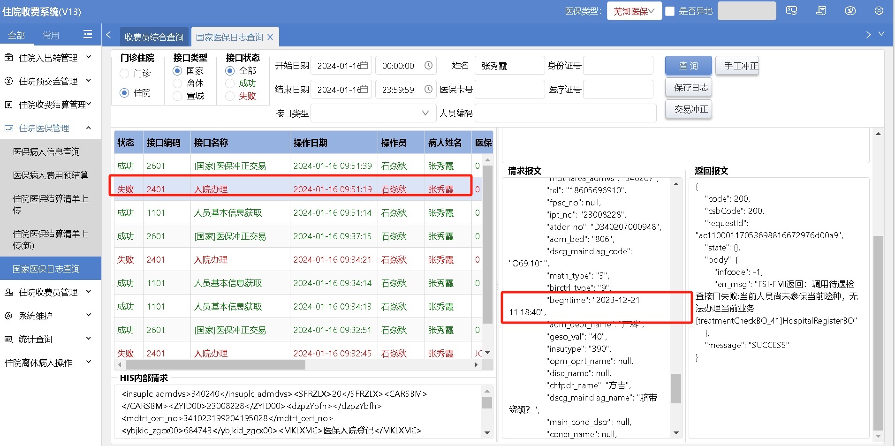The width and height of the screenshot is (895, 446).
Task: Expand the 住院预交金管理 chevron
Action: 89,81
